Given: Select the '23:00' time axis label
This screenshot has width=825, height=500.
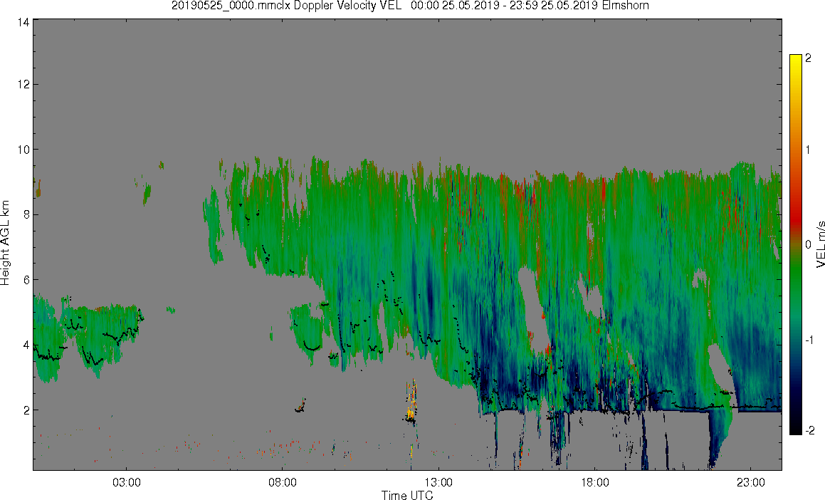Looking at the screenshot, I should point(751,483).
